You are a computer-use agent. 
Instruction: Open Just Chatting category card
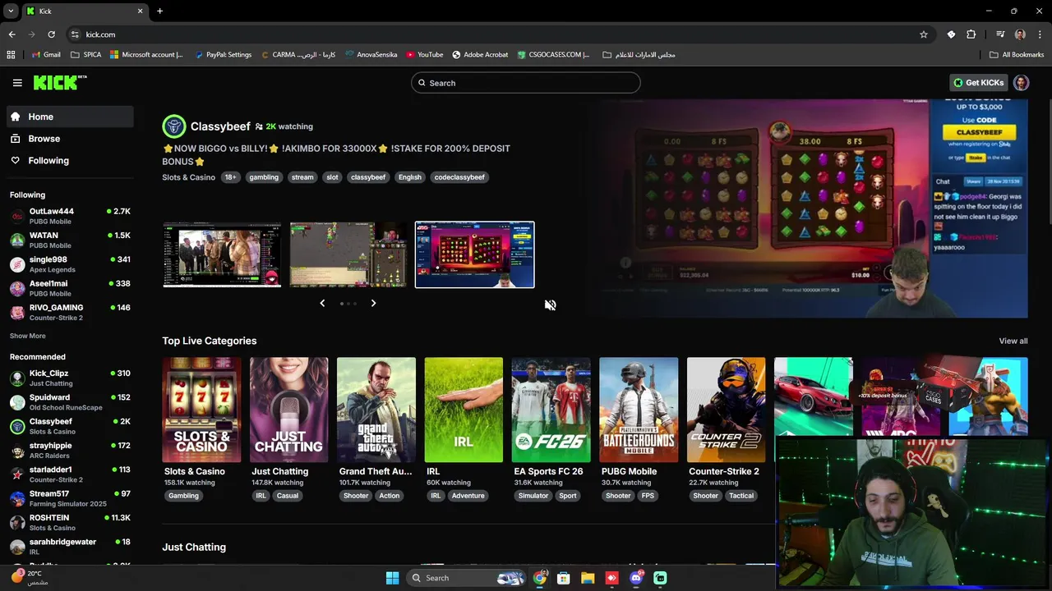click(288, 410)
